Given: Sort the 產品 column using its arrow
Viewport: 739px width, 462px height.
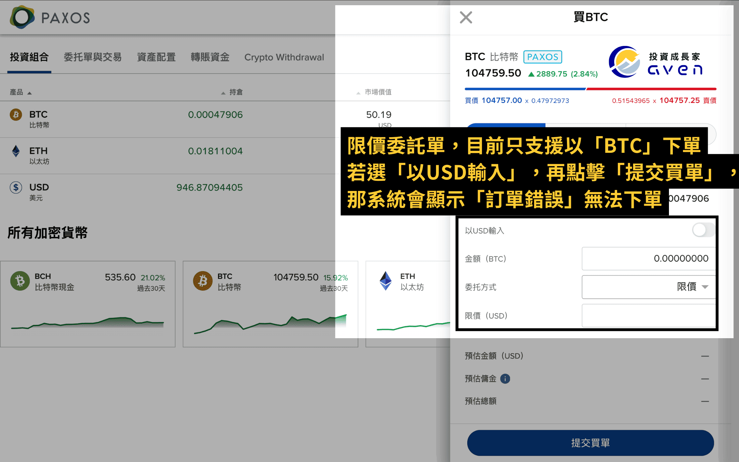Looking at the screenshot, I should click(30, 93).
